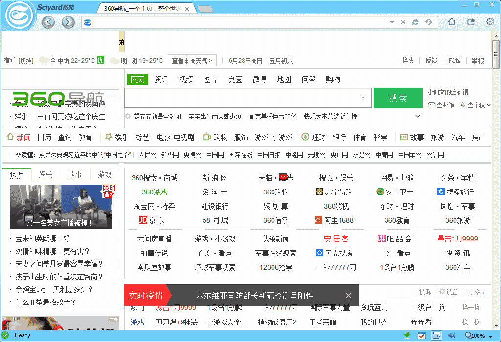Click the stop loading X in address bar
The width and height of the screenshot is (501, 342).
403,22
